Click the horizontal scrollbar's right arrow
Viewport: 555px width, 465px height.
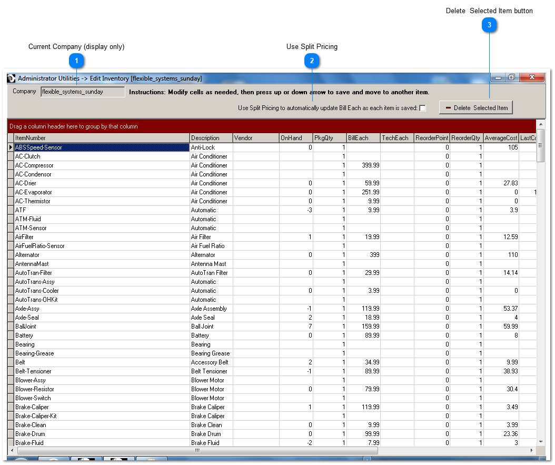(x=531, y=451)
